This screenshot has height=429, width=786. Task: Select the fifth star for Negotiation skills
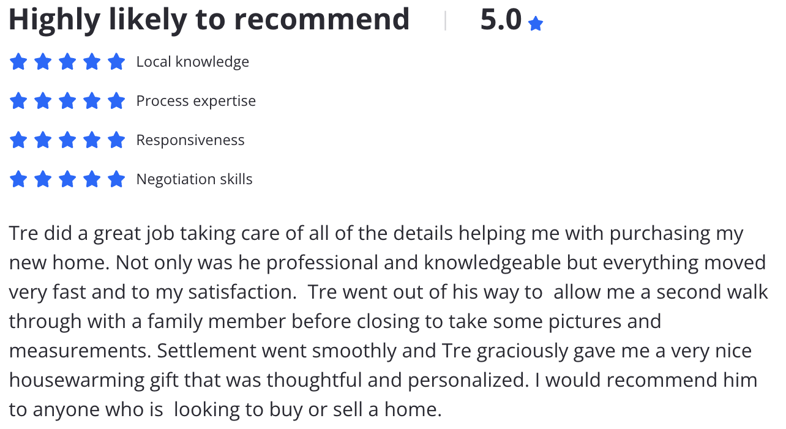(116, 179)
